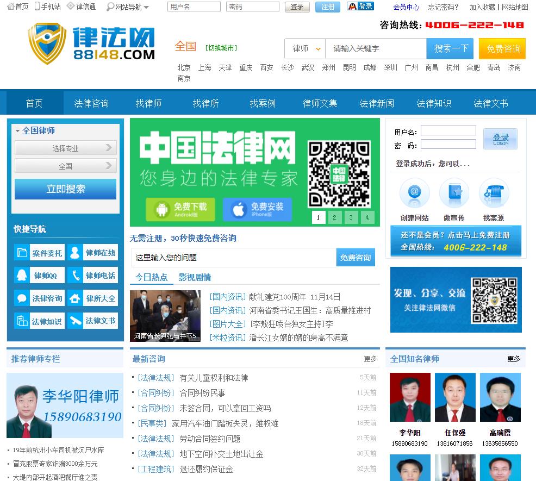Open consultation 有关儿童权利和法律

pyautogui.click(x=214, y=378)
